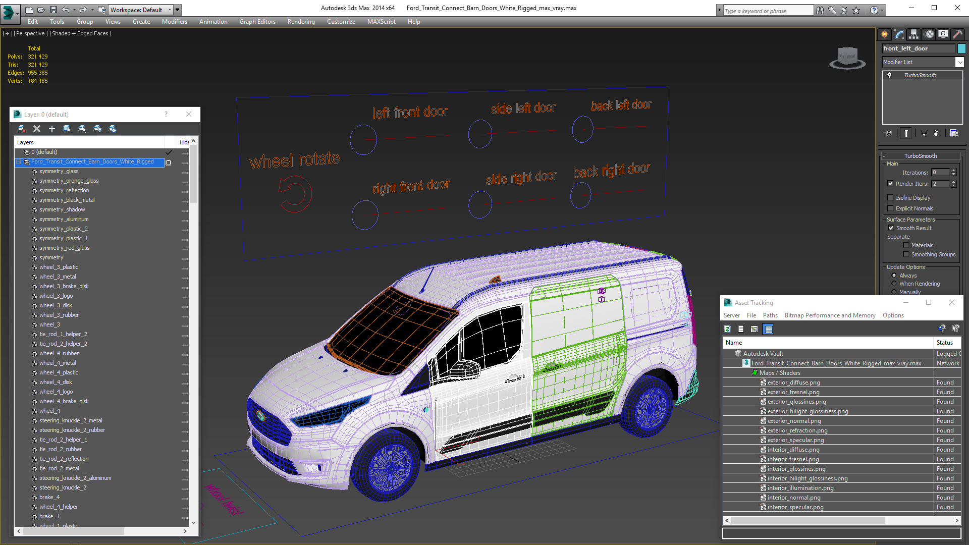The image size is (969, 545).
Task: Click the Undo arrow icon
Action: 66,10
